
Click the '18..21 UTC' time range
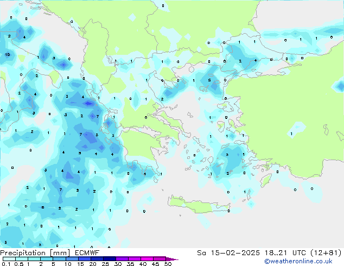pyautogui.click(x=285, y=253)
